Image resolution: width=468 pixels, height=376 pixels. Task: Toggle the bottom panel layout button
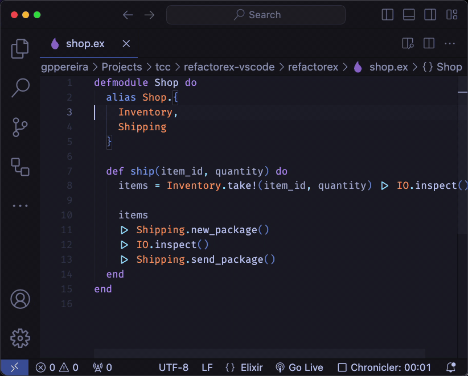tap(409, 15)
